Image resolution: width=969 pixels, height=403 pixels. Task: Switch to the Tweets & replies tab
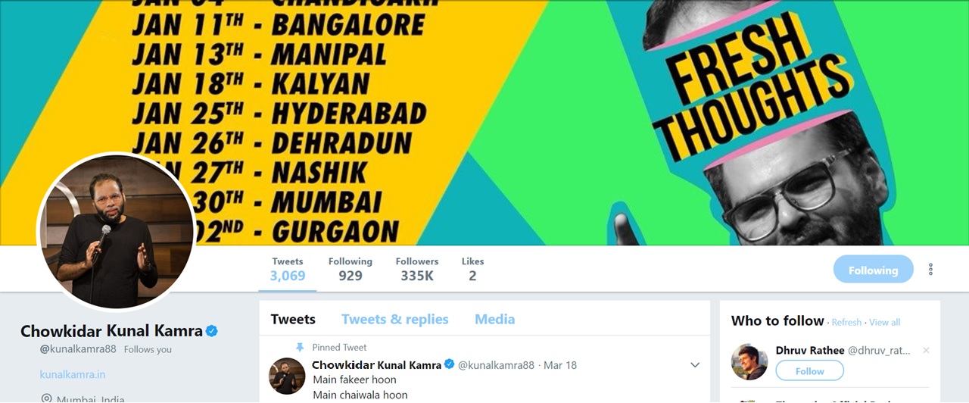tap(394, 319)
